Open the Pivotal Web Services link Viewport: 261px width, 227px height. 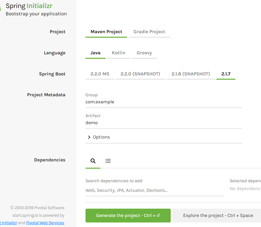coord(45,223)
